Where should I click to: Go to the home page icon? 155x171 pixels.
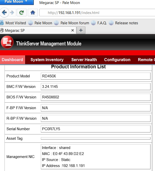click(33, 13)
